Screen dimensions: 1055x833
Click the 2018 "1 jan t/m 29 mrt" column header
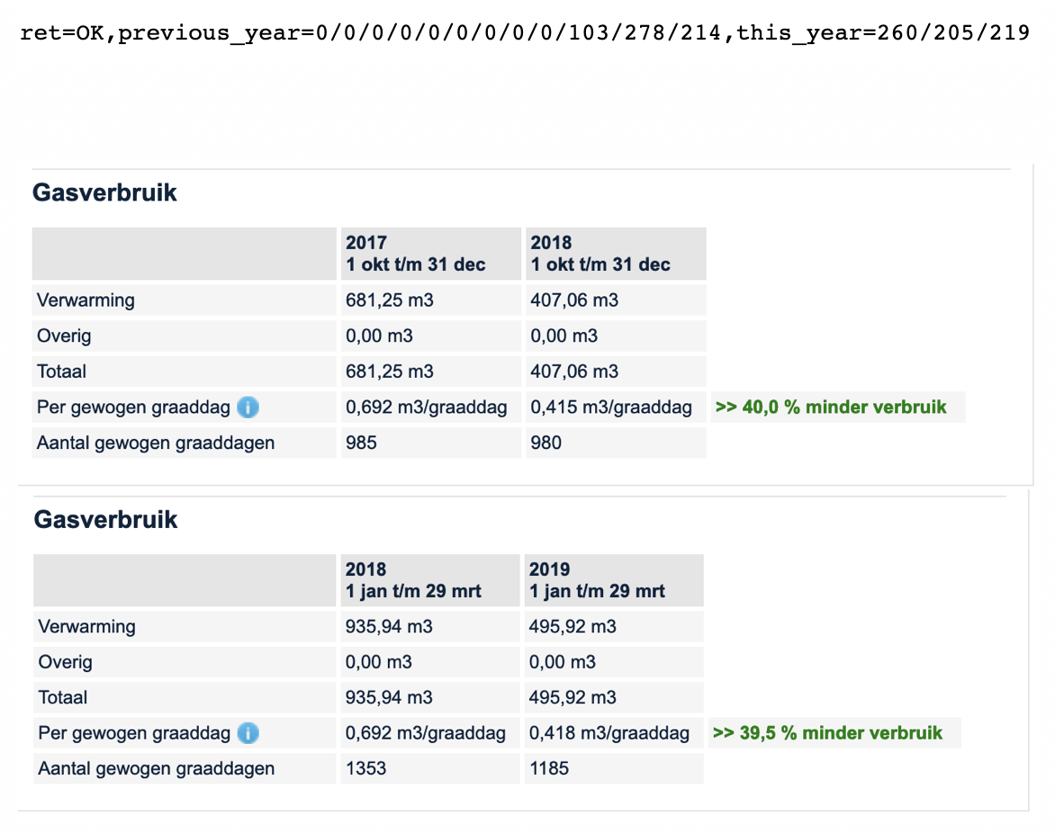(x=414, y=580)
